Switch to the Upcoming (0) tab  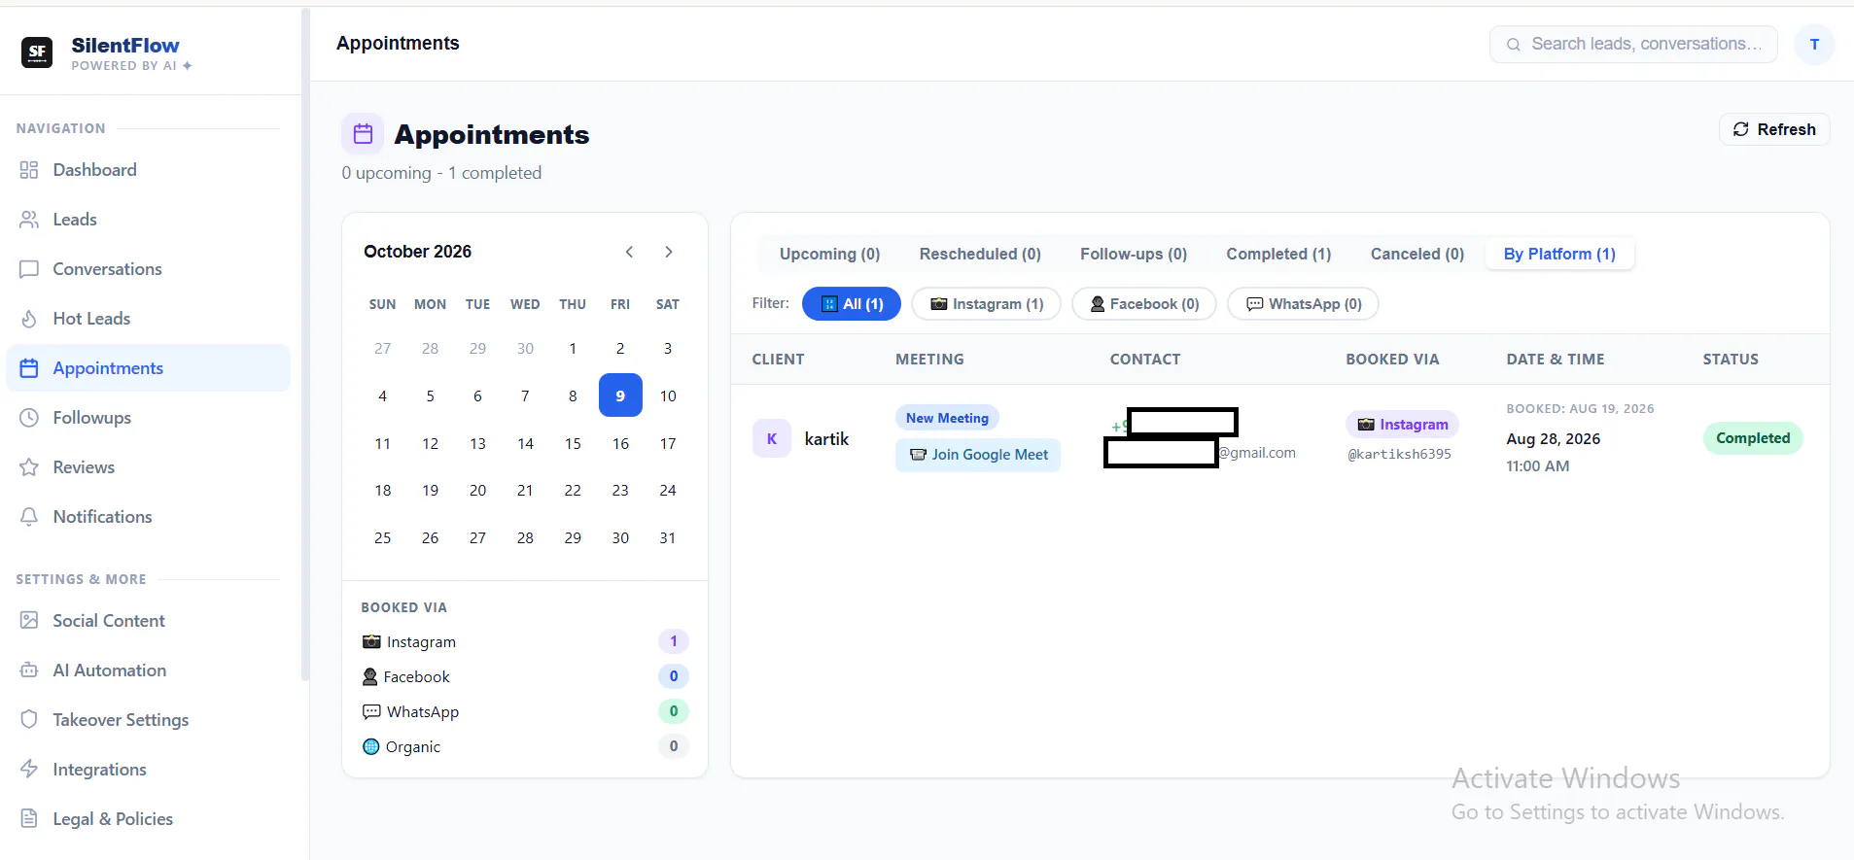(829, 254)
